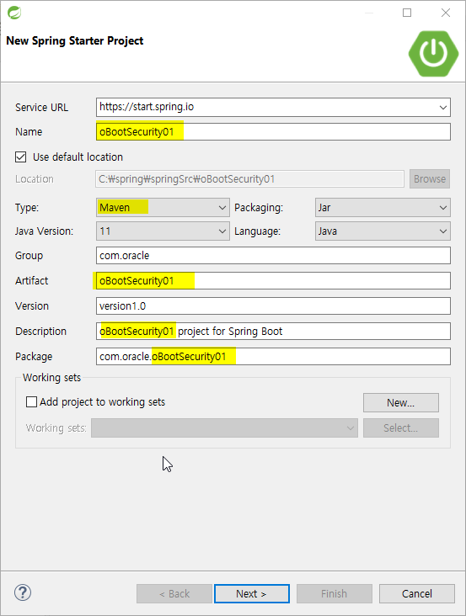Click in the Artifact text field

pyautogui.click(x=273, y=280)
